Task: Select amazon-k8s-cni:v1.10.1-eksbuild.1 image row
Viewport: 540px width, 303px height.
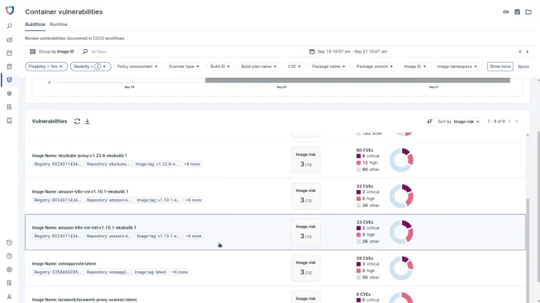Action: [x=276, y=196]
